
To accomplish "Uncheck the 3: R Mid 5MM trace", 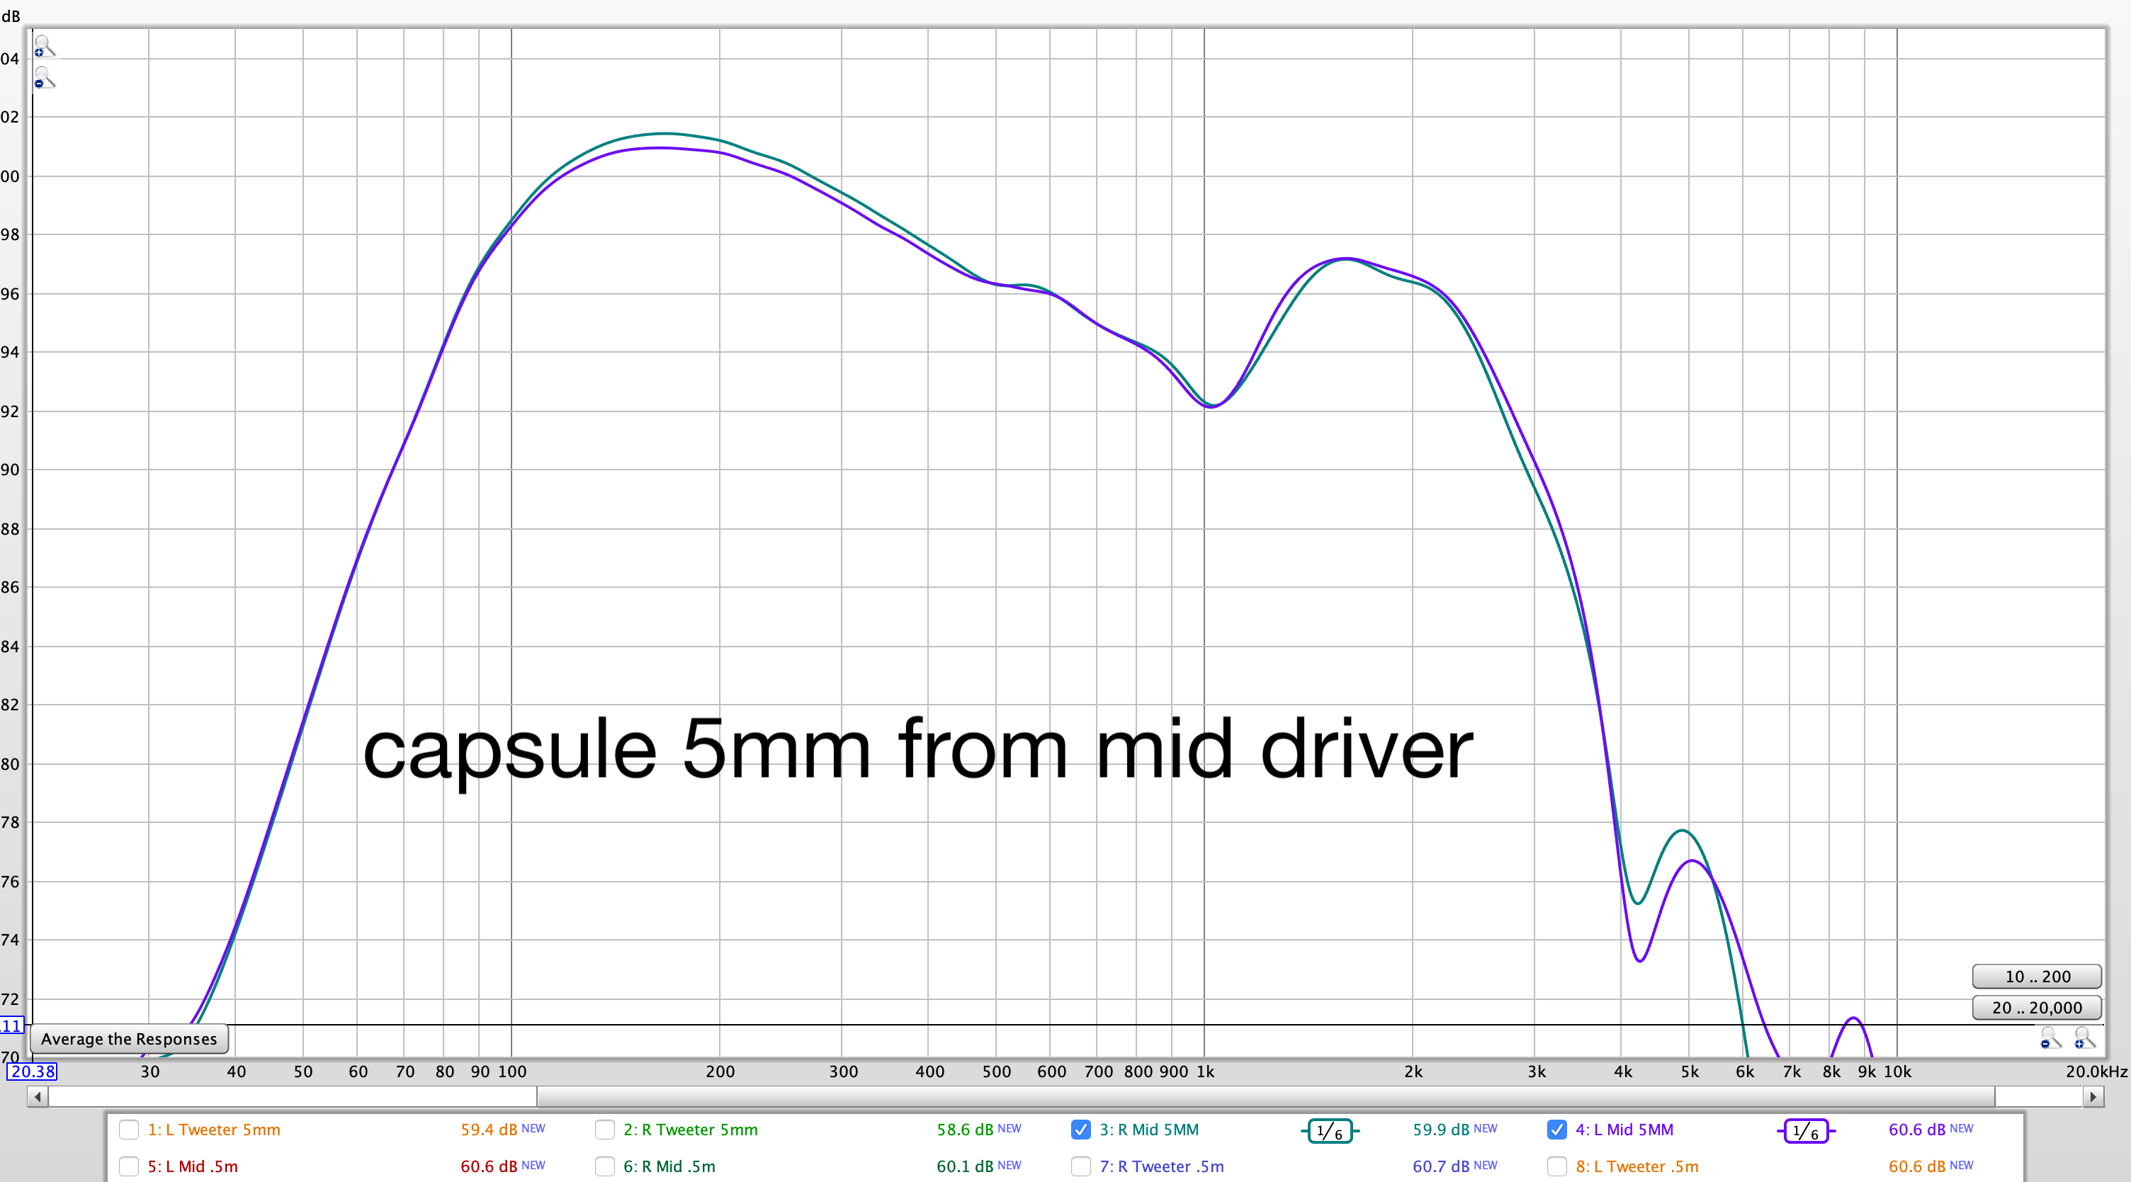I will 1080,1129.
